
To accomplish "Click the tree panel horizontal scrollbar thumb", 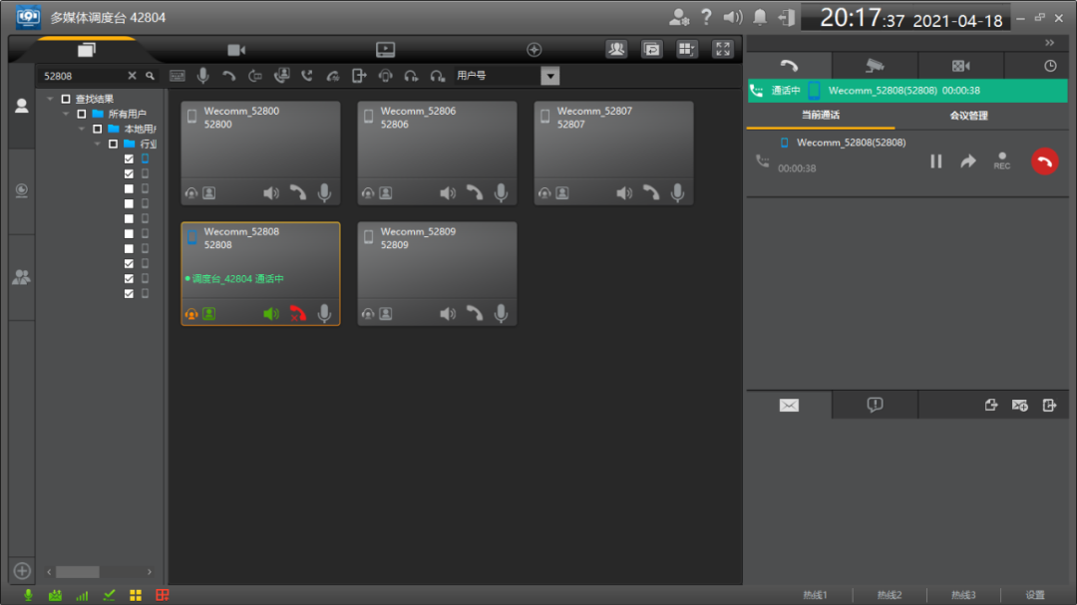I will [78, 572].
